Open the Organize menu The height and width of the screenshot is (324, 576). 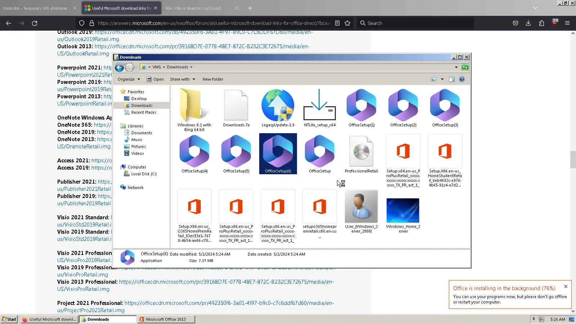[129, 79]
